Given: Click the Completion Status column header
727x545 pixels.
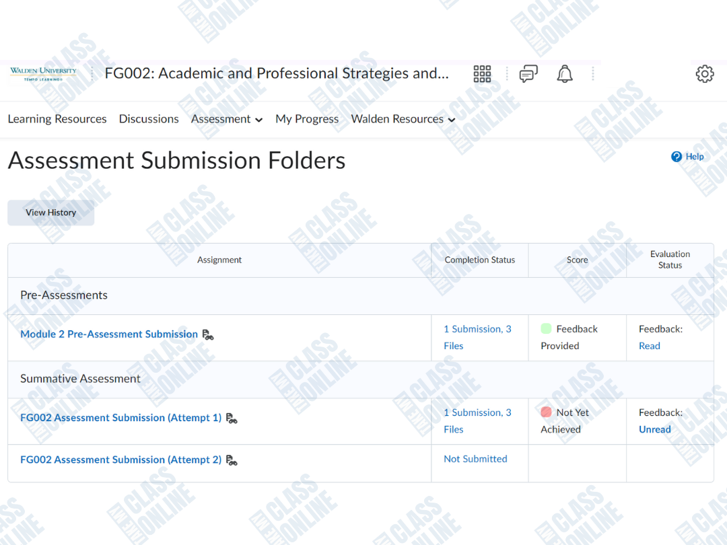Looking at the screenshot, I should click(480, 260).
